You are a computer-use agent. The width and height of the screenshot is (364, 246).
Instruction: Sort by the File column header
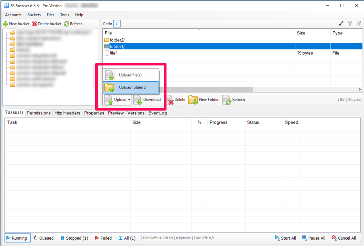coord(199,33)
